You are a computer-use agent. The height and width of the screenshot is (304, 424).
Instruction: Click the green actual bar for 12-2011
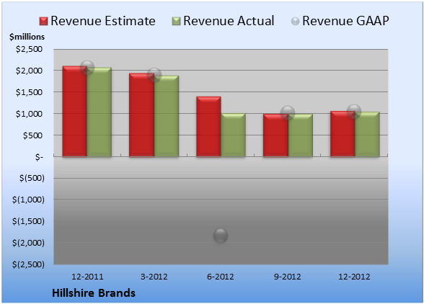click(100, 112)
